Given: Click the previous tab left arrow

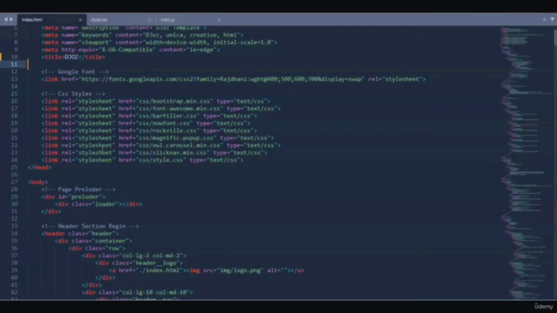Looking at the screenshot, I should 6,19.
